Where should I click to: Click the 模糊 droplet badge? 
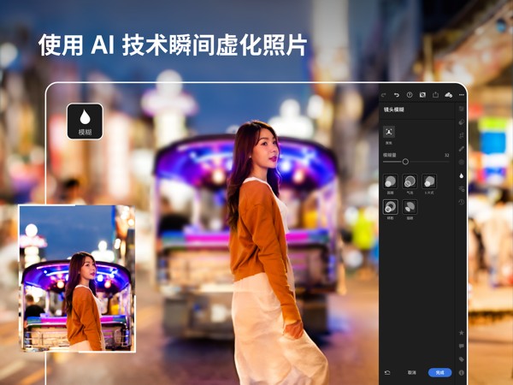point(85,121)
